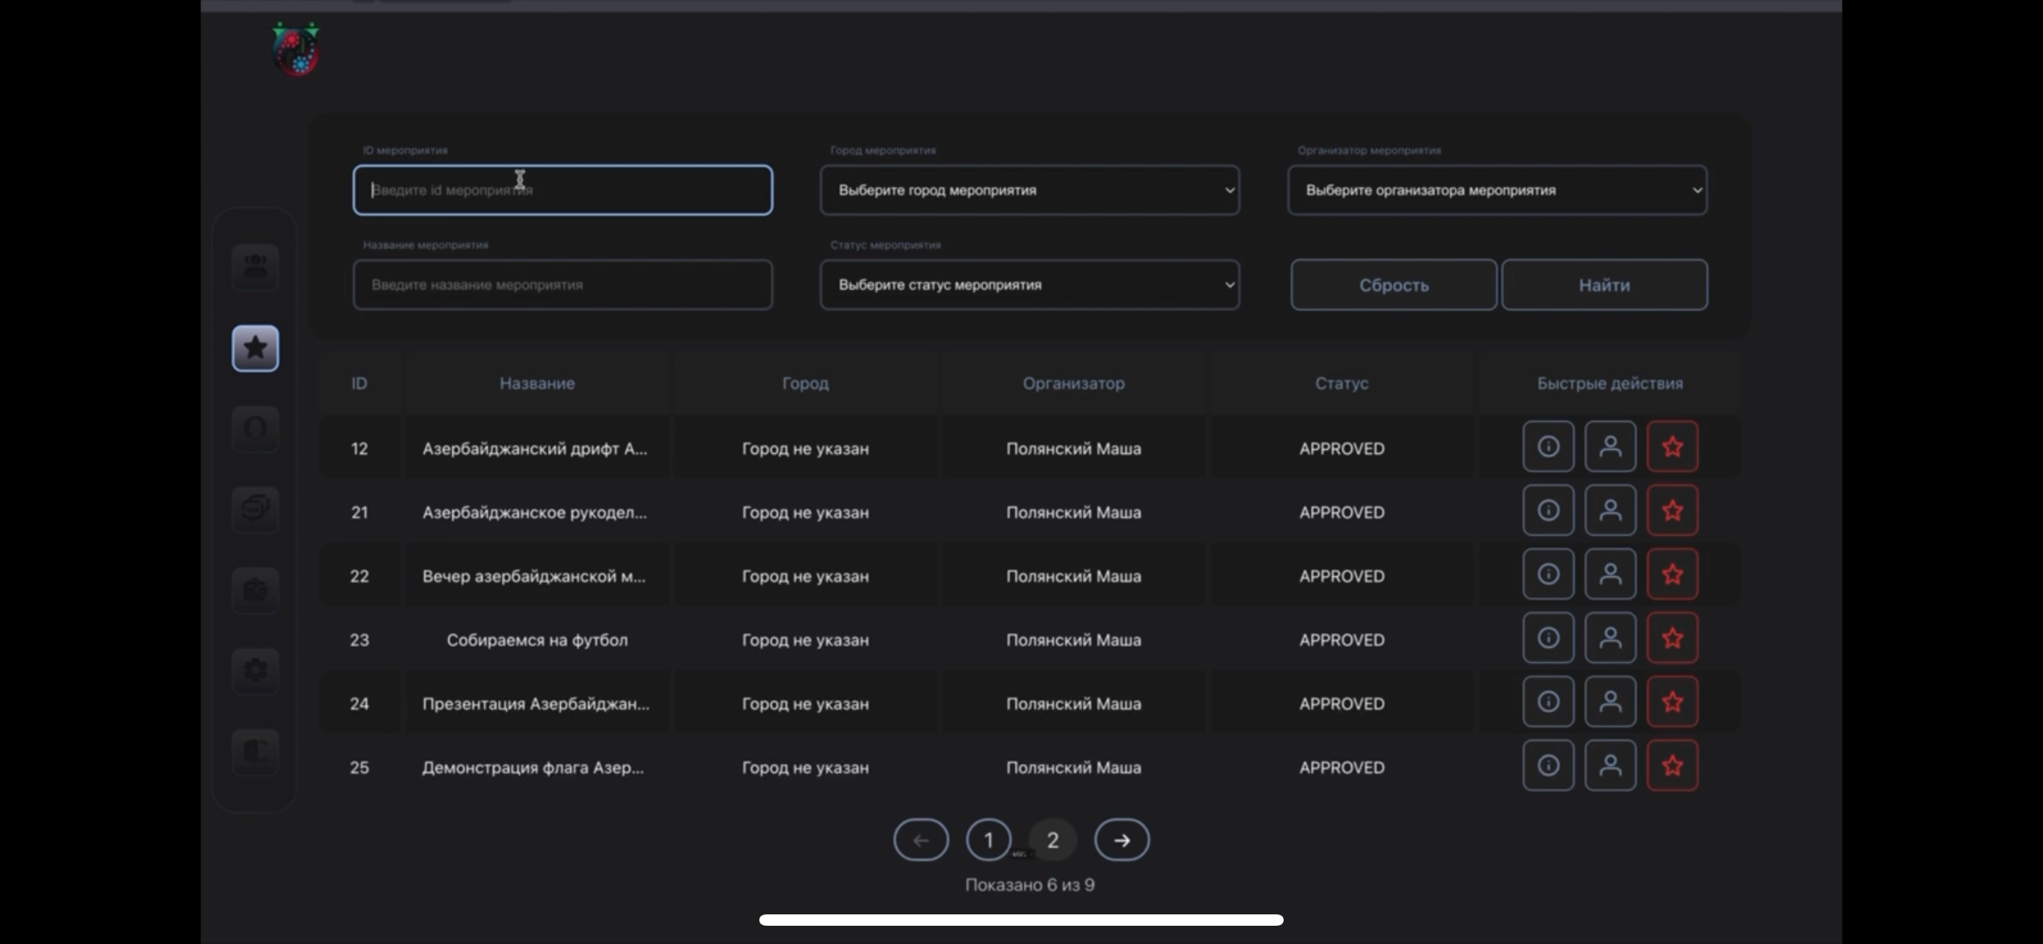This screenshot has width=2043, height=944.
Task: Click the Статус column header
Action: pyautogui.click(x=1341, y=383)
